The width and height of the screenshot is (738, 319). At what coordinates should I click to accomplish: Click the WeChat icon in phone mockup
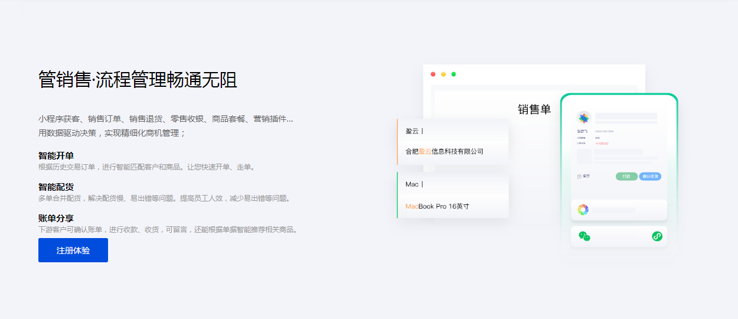[x=584, y=236]
